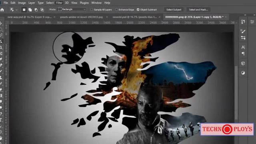Screen dimensions: 256x144
Task: Open the 3D menu
Action: (x=67, y=3)
